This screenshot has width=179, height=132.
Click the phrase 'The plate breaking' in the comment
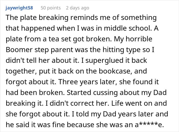tap(37, 18)
